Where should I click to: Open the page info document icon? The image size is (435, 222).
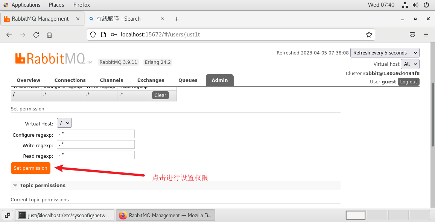pyautogui.click(x=103, y=35)
